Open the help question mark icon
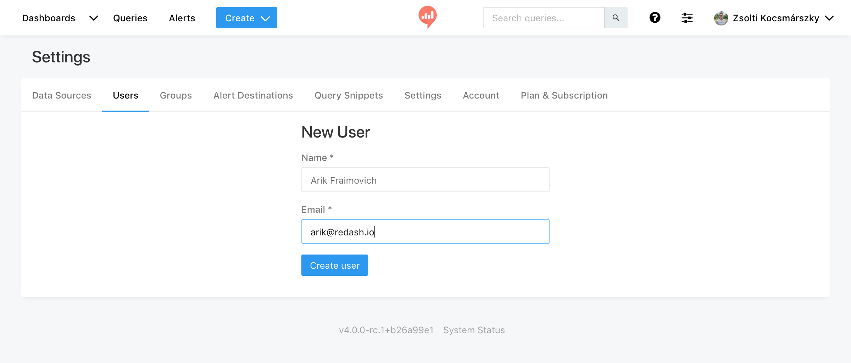The image size is (851, 363). coord(655,18)
